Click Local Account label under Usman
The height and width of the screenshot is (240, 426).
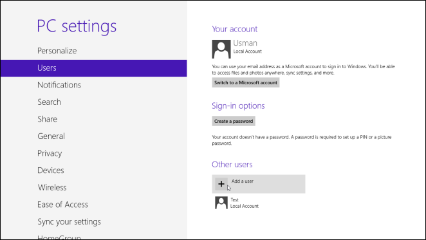click(248, 51)
